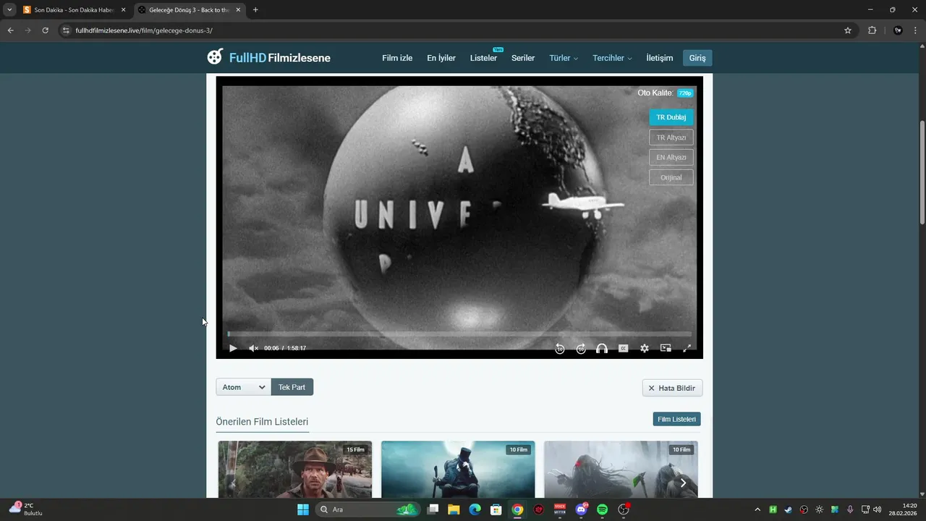Unmute the video player volume icon
This screenshot has height=521, width=926.
(253, 348)
